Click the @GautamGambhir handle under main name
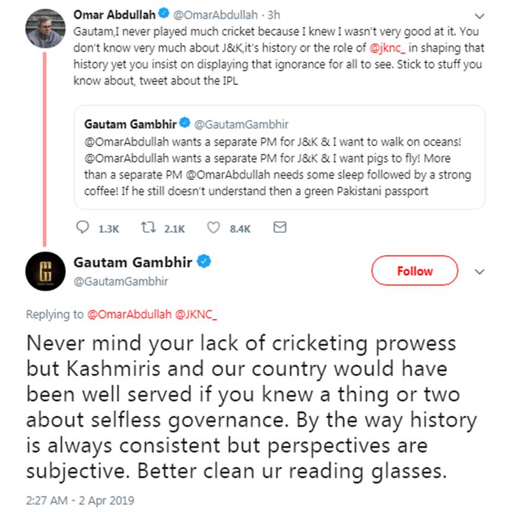The height and width of the screenshot is (512, 505). [x=121, y=282]
